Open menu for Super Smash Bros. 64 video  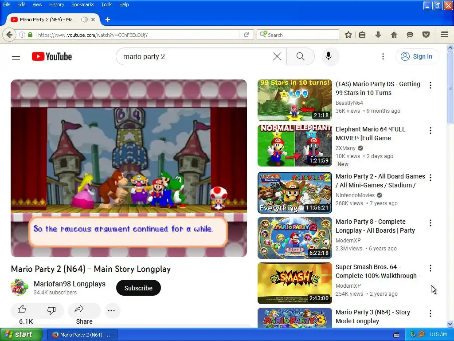coord(431,268)
